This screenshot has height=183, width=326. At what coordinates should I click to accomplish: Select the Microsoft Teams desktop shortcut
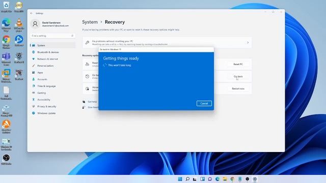[x=6, y=59]
